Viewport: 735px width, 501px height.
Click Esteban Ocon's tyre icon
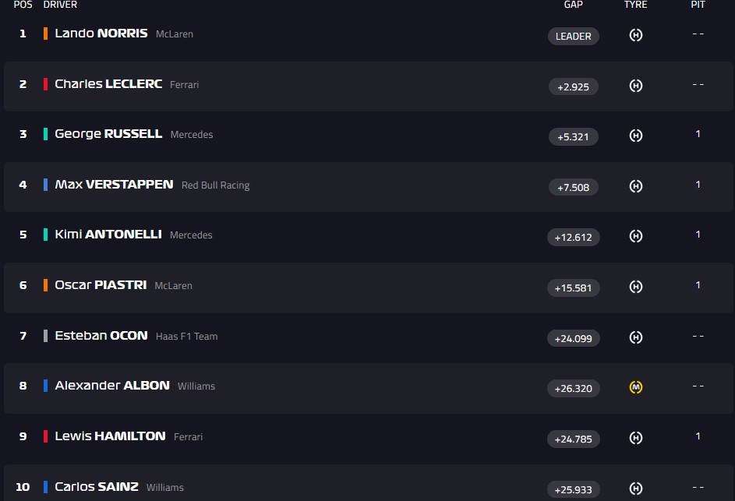coord(636,337)
